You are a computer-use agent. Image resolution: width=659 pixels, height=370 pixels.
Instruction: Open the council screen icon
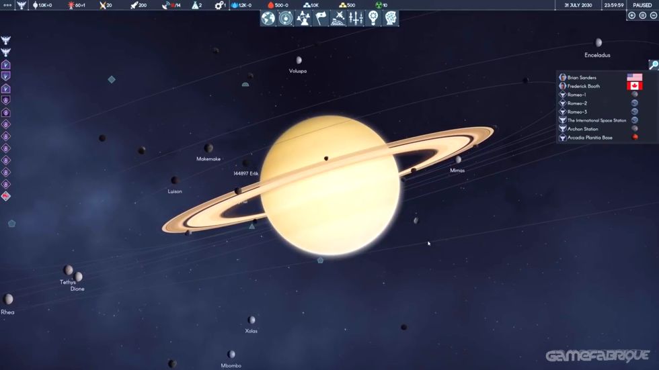tap(303, 18)
